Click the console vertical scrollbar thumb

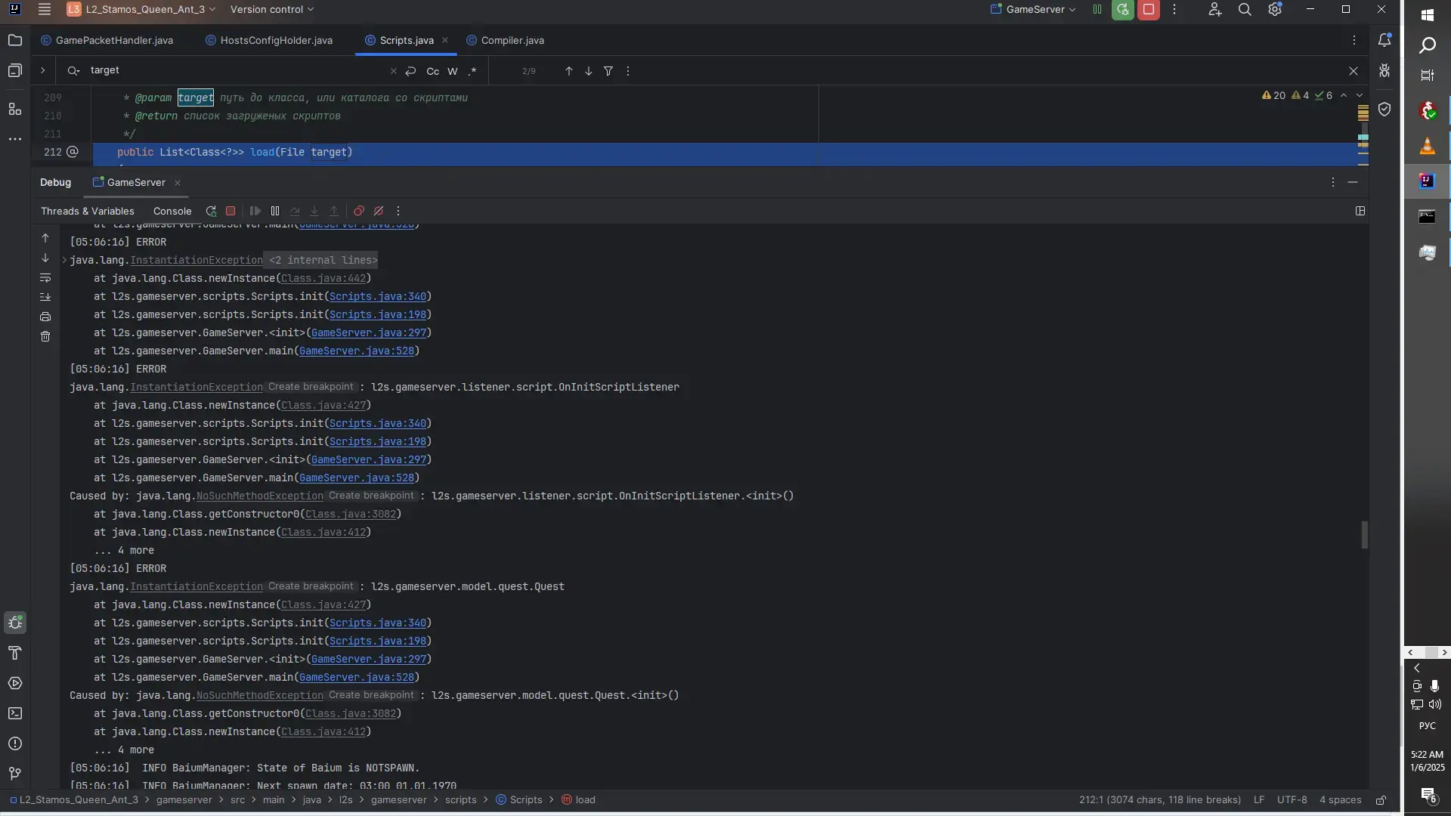point(1364,535)
